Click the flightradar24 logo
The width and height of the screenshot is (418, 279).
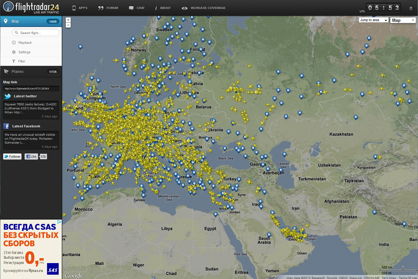click(31, 7)
